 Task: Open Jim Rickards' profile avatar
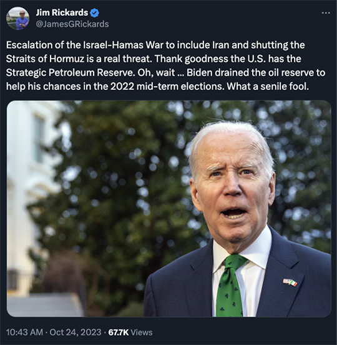tap(18, 18)
